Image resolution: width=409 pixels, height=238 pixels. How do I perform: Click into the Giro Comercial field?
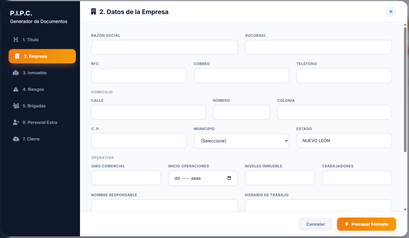(126, 178)
